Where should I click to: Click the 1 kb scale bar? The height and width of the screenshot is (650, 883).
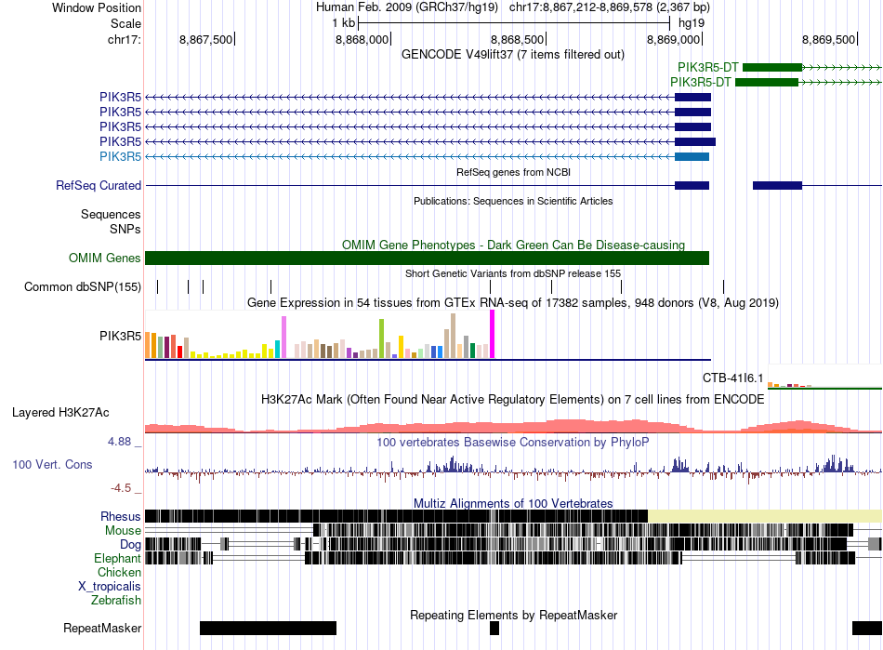pyautogui.click(x=514, y=23)
